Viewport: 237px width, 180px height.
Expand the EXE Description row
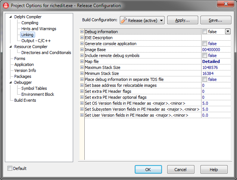point(82,37)
